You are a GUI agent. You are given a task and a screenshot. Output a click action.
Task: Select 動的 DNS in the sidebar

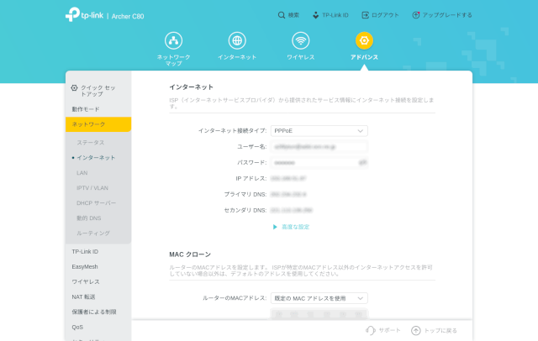pyautogui.click(x=89, y=218)
